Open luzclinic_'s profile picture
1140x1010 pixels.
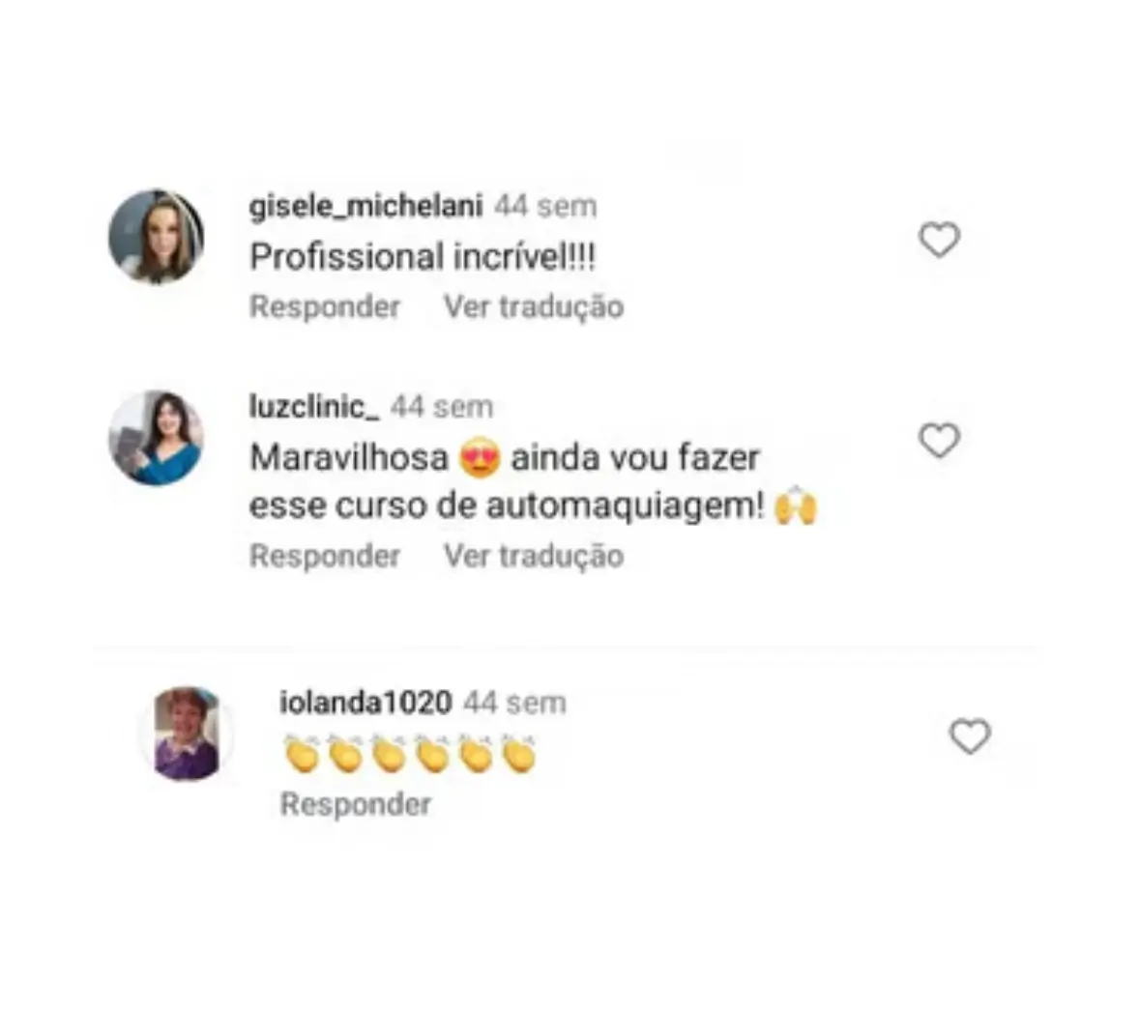(x=157, y=438)
